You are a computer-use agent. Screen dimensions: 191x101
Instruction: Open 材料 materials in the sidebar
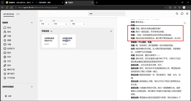coord(7,57)
